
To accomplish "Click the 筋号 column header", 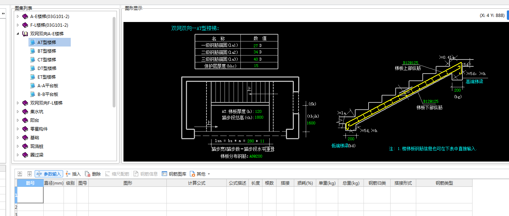I will click(x=30, y=183).
